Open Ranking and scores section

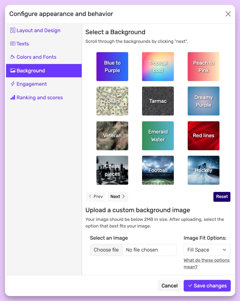click(44, 98)
